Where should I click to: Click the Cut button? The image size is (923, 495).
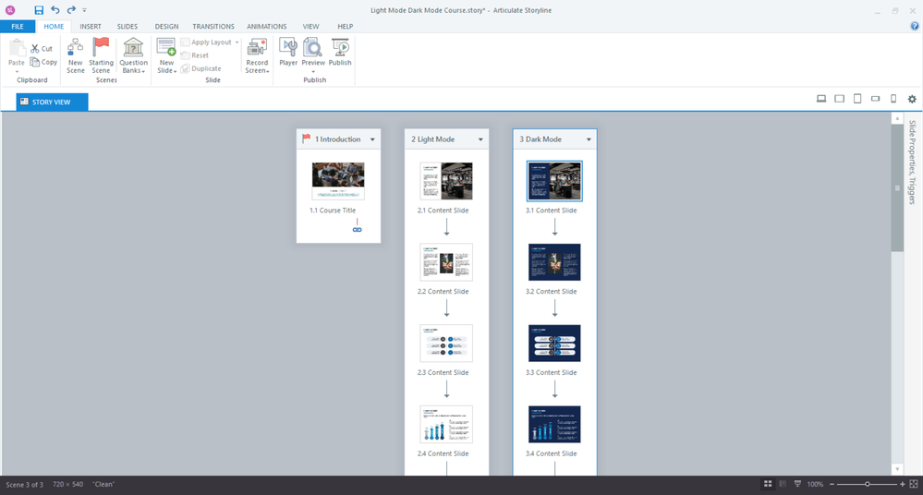[x=42, y=49]
